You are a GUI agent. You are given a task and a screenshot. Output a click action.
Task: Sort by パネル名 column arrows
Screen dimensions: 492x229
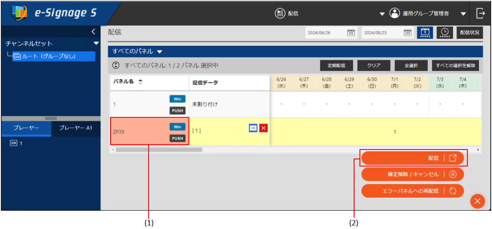pyautogui.click(x=140, y=81)
